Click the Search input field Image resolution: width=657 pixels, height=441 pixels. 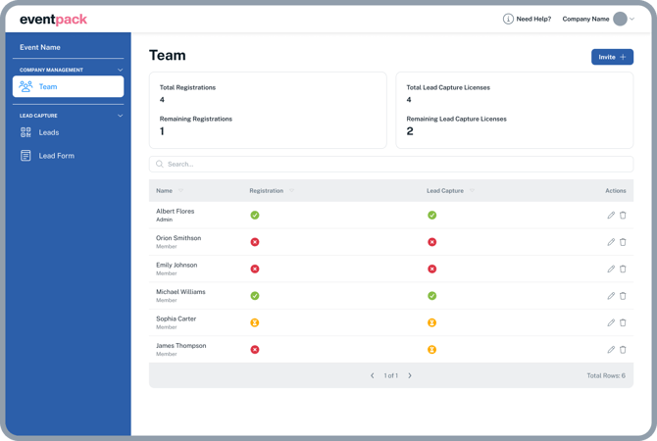pos(392,165)
